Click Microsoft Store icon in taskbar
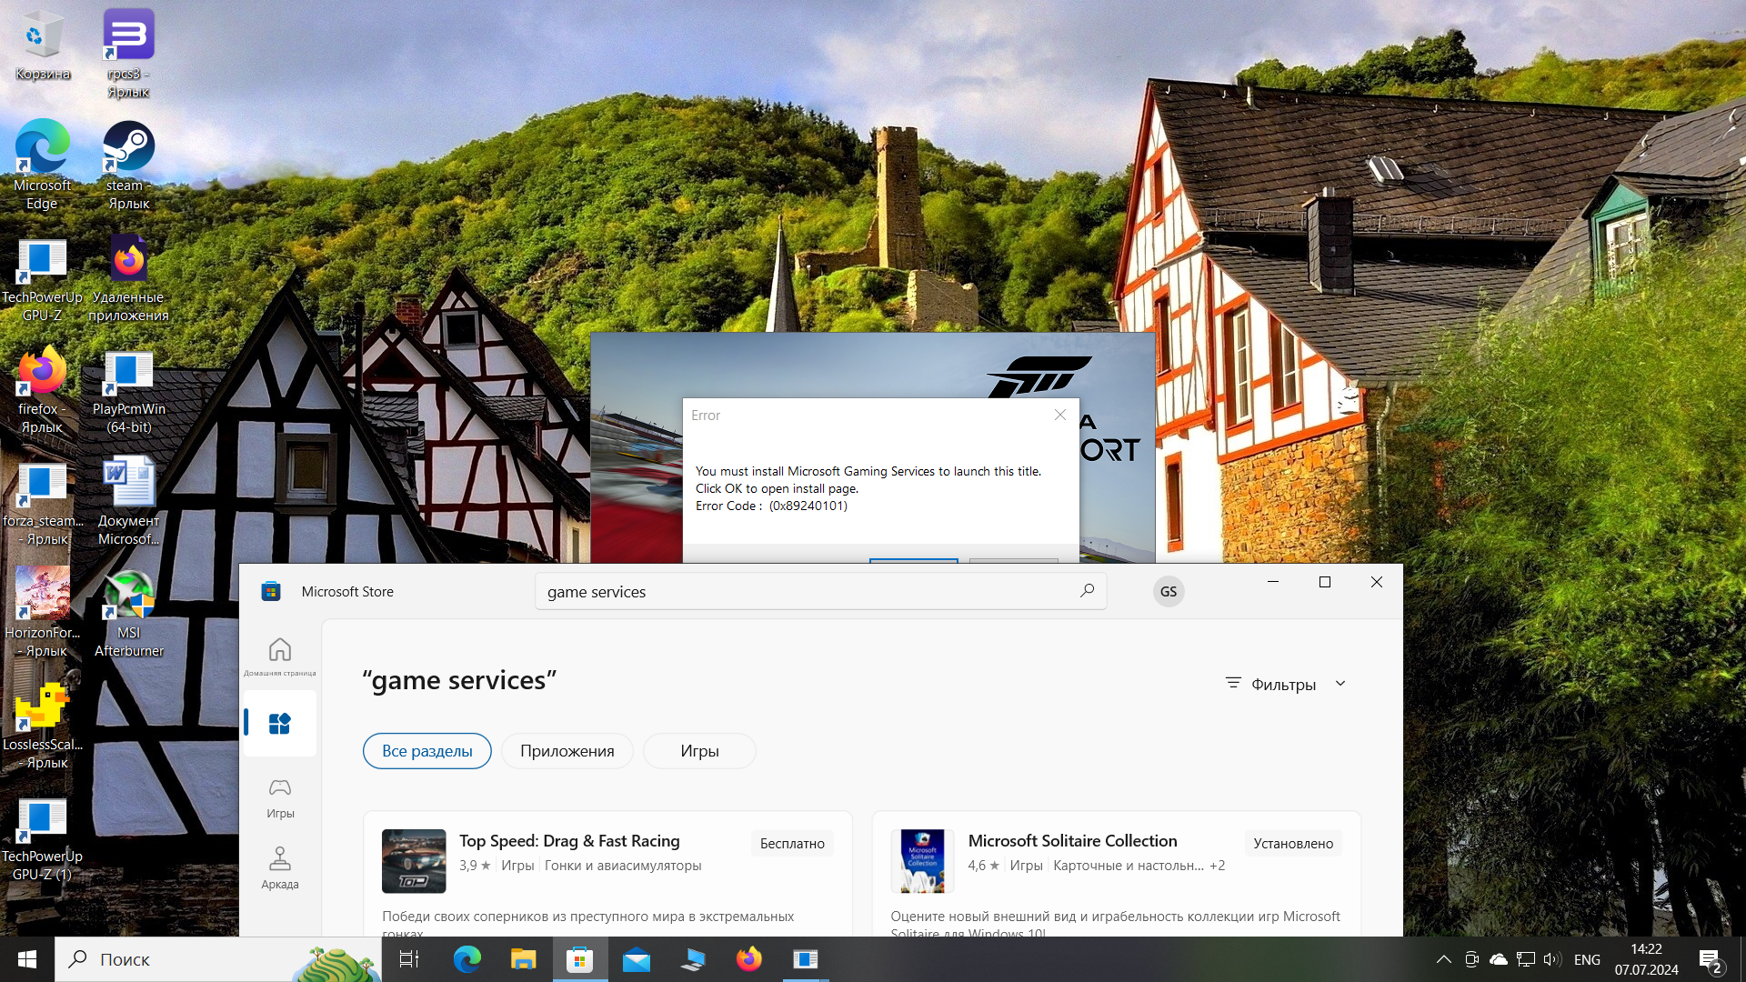Viewport: 1746px width, 982px height. (579, 959)
